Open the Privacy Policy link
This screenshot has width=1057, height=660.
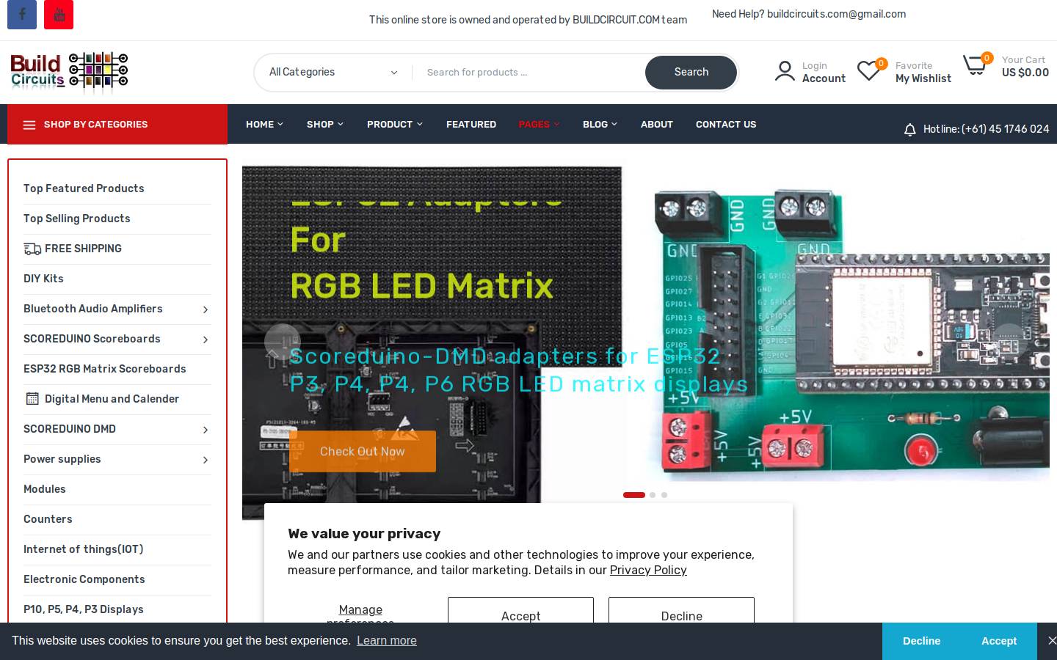[x=648, y=571]
